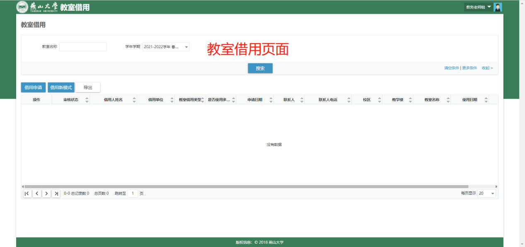Click the 借用申请 button
The height and width of the screenshot is (247, 525).
pos(33,88)
